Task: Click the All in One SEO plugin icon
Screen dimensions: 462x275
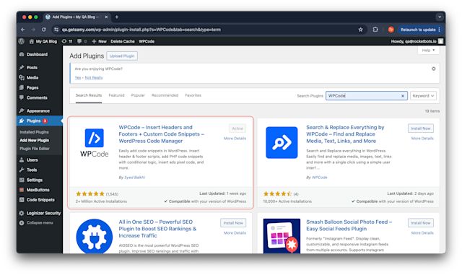Action: coord(95,237)
